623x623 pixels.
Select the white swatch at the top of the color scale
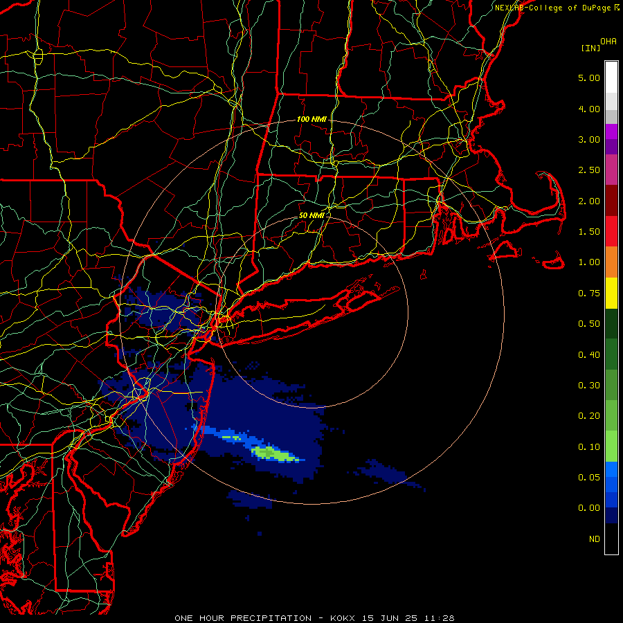tap(611, 78)
